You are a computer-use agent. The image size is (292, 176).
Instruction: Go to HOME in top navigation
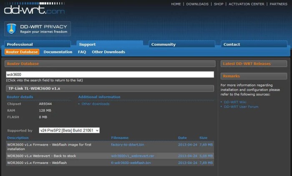click(x=176, y=4)
